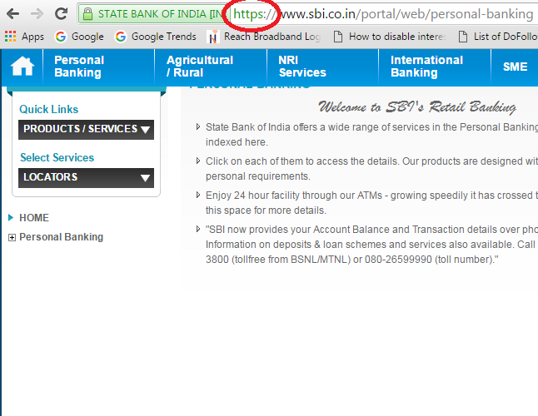Viewport: 538px width, 416px height.
Task: Click 'Click on each of them' bullet text
Action: coord(371,169)
